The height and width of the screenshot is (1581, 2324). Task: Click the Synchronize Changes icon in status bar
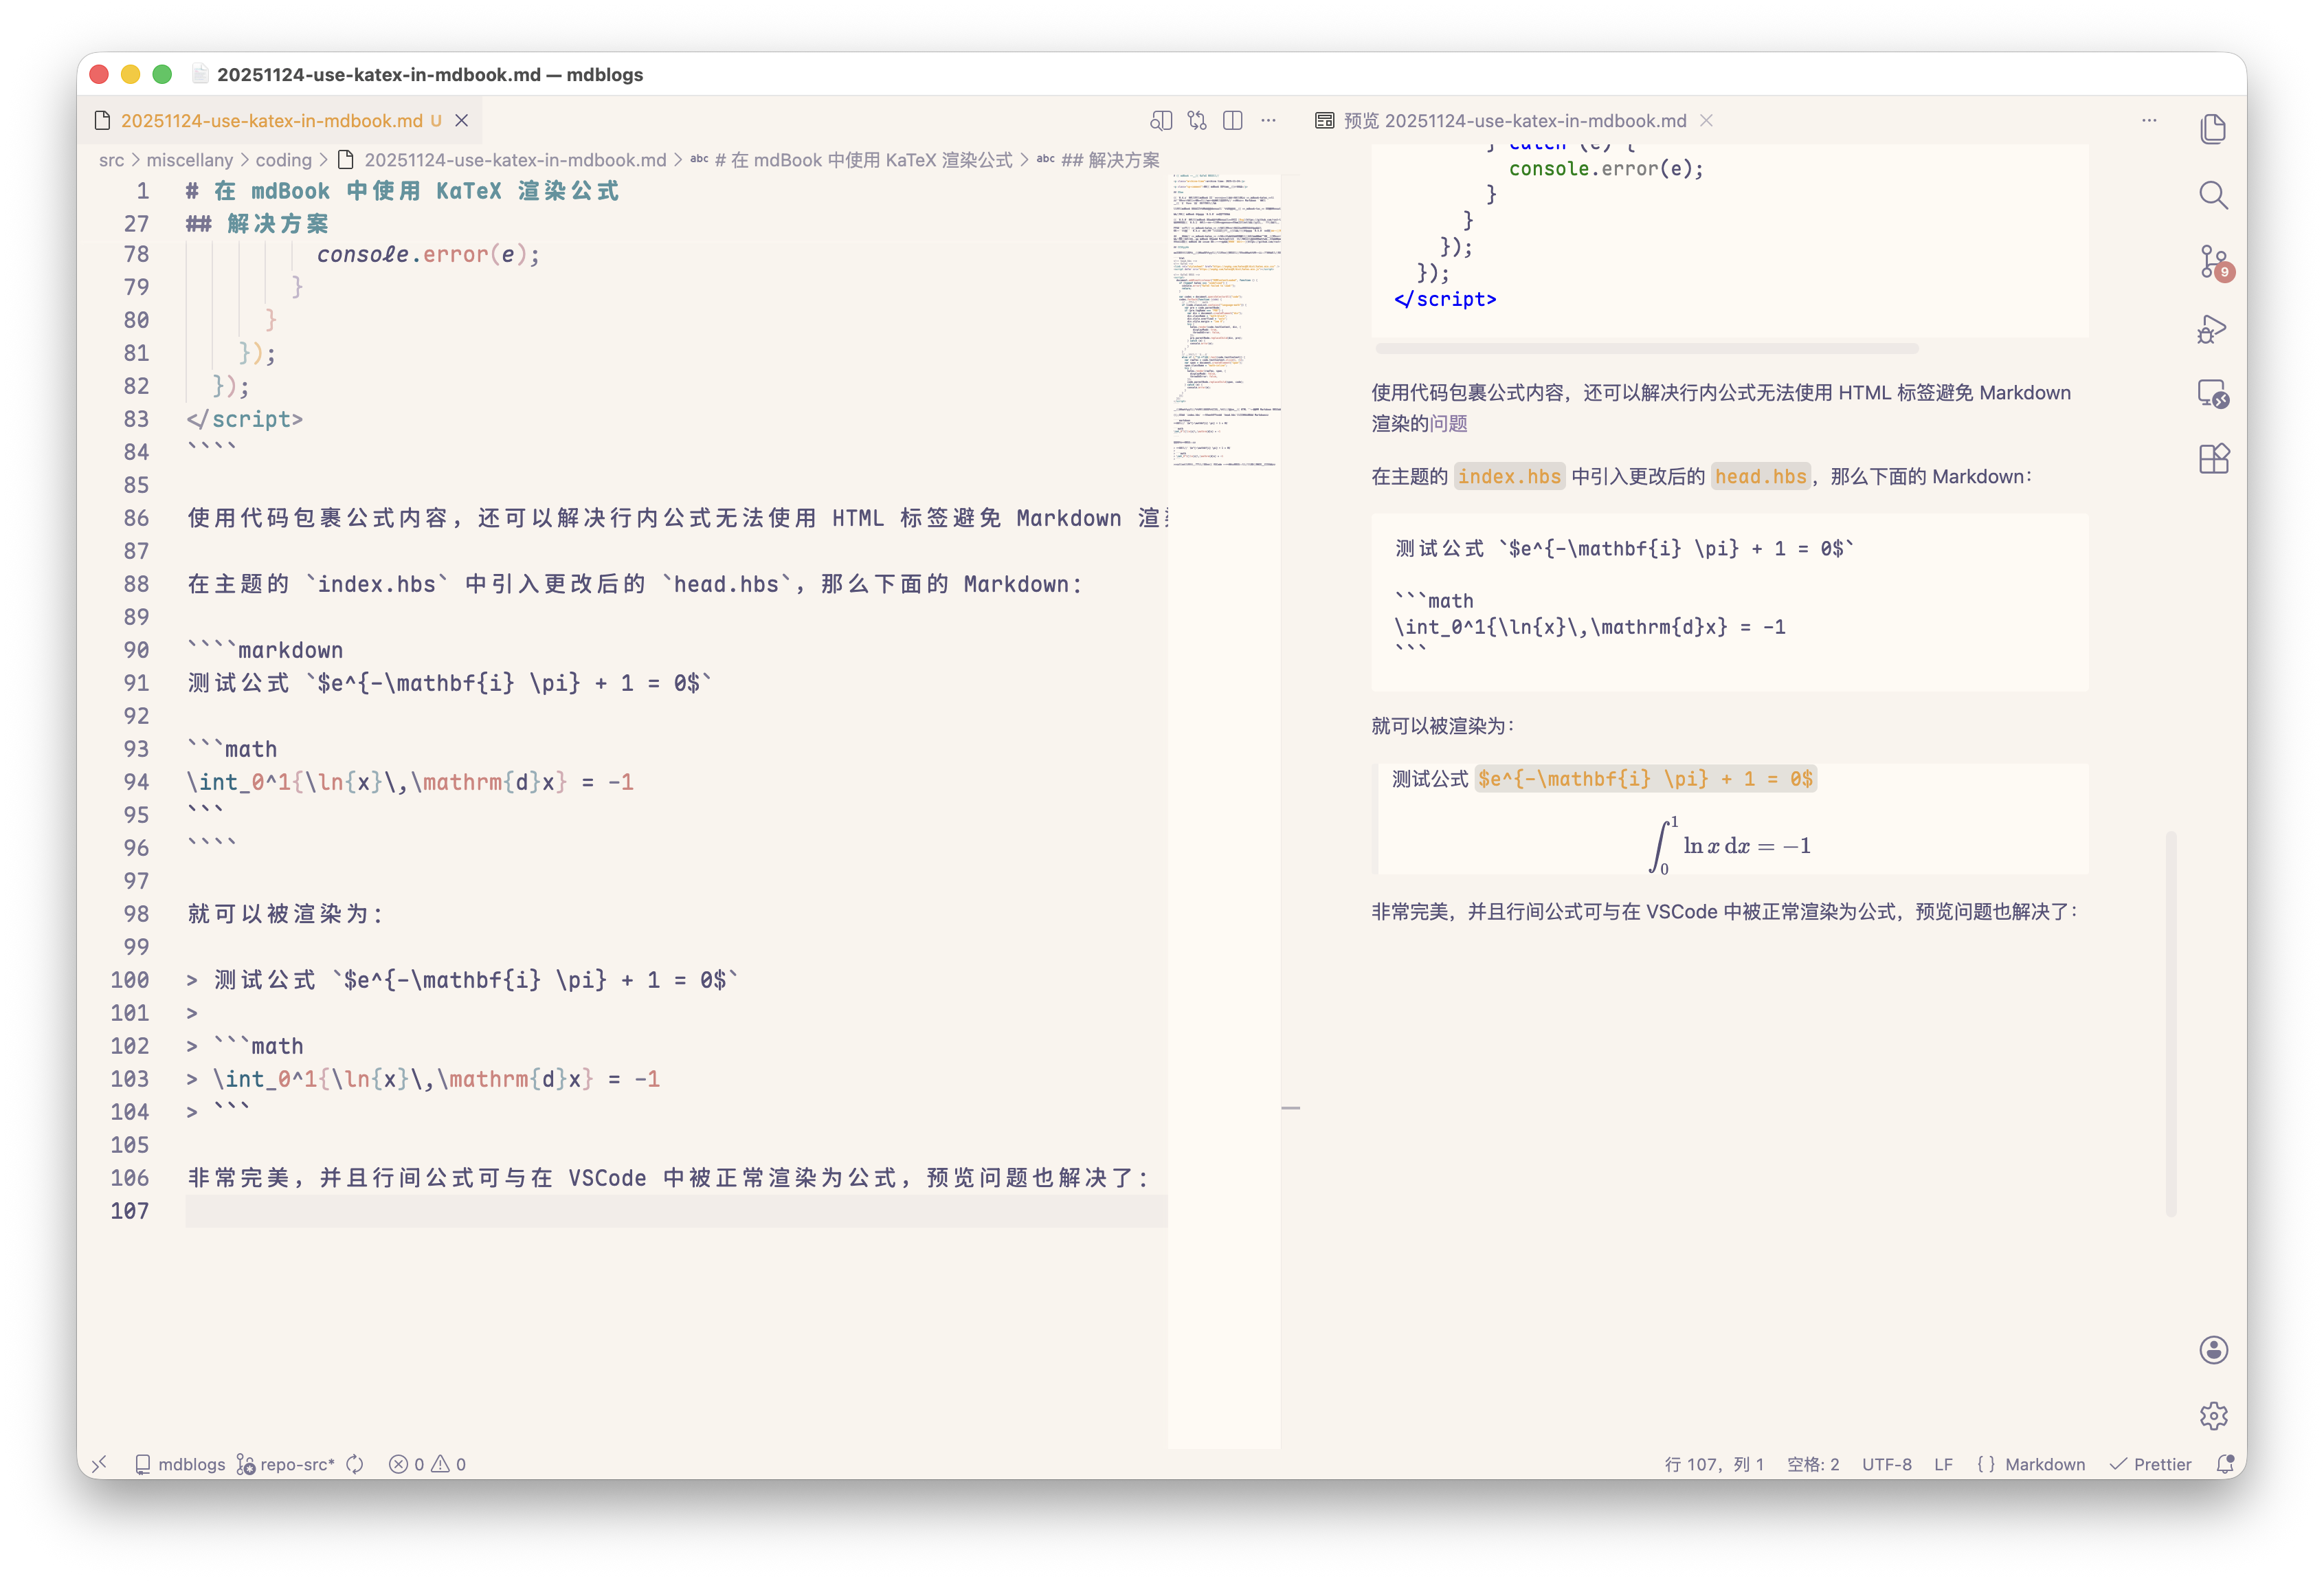coord(355,1464)
